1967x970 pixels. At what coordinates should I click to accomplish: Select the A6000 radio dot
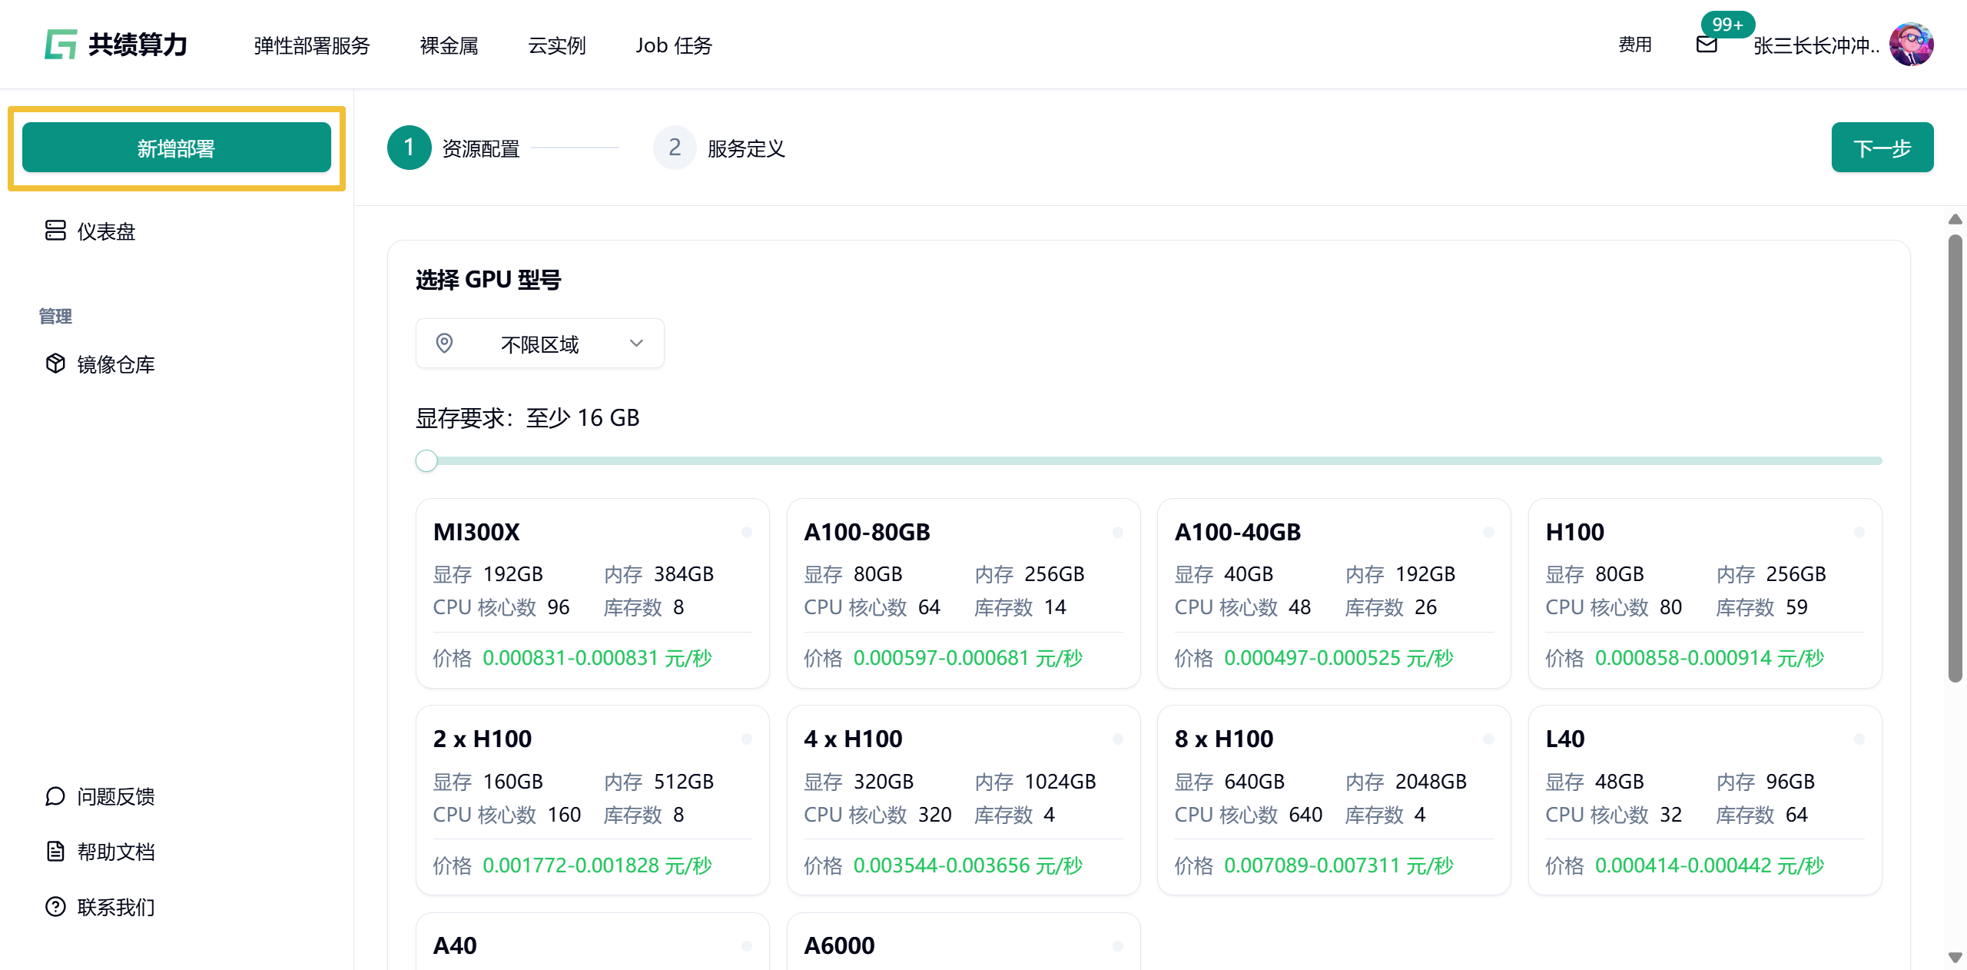point(1118,945)
